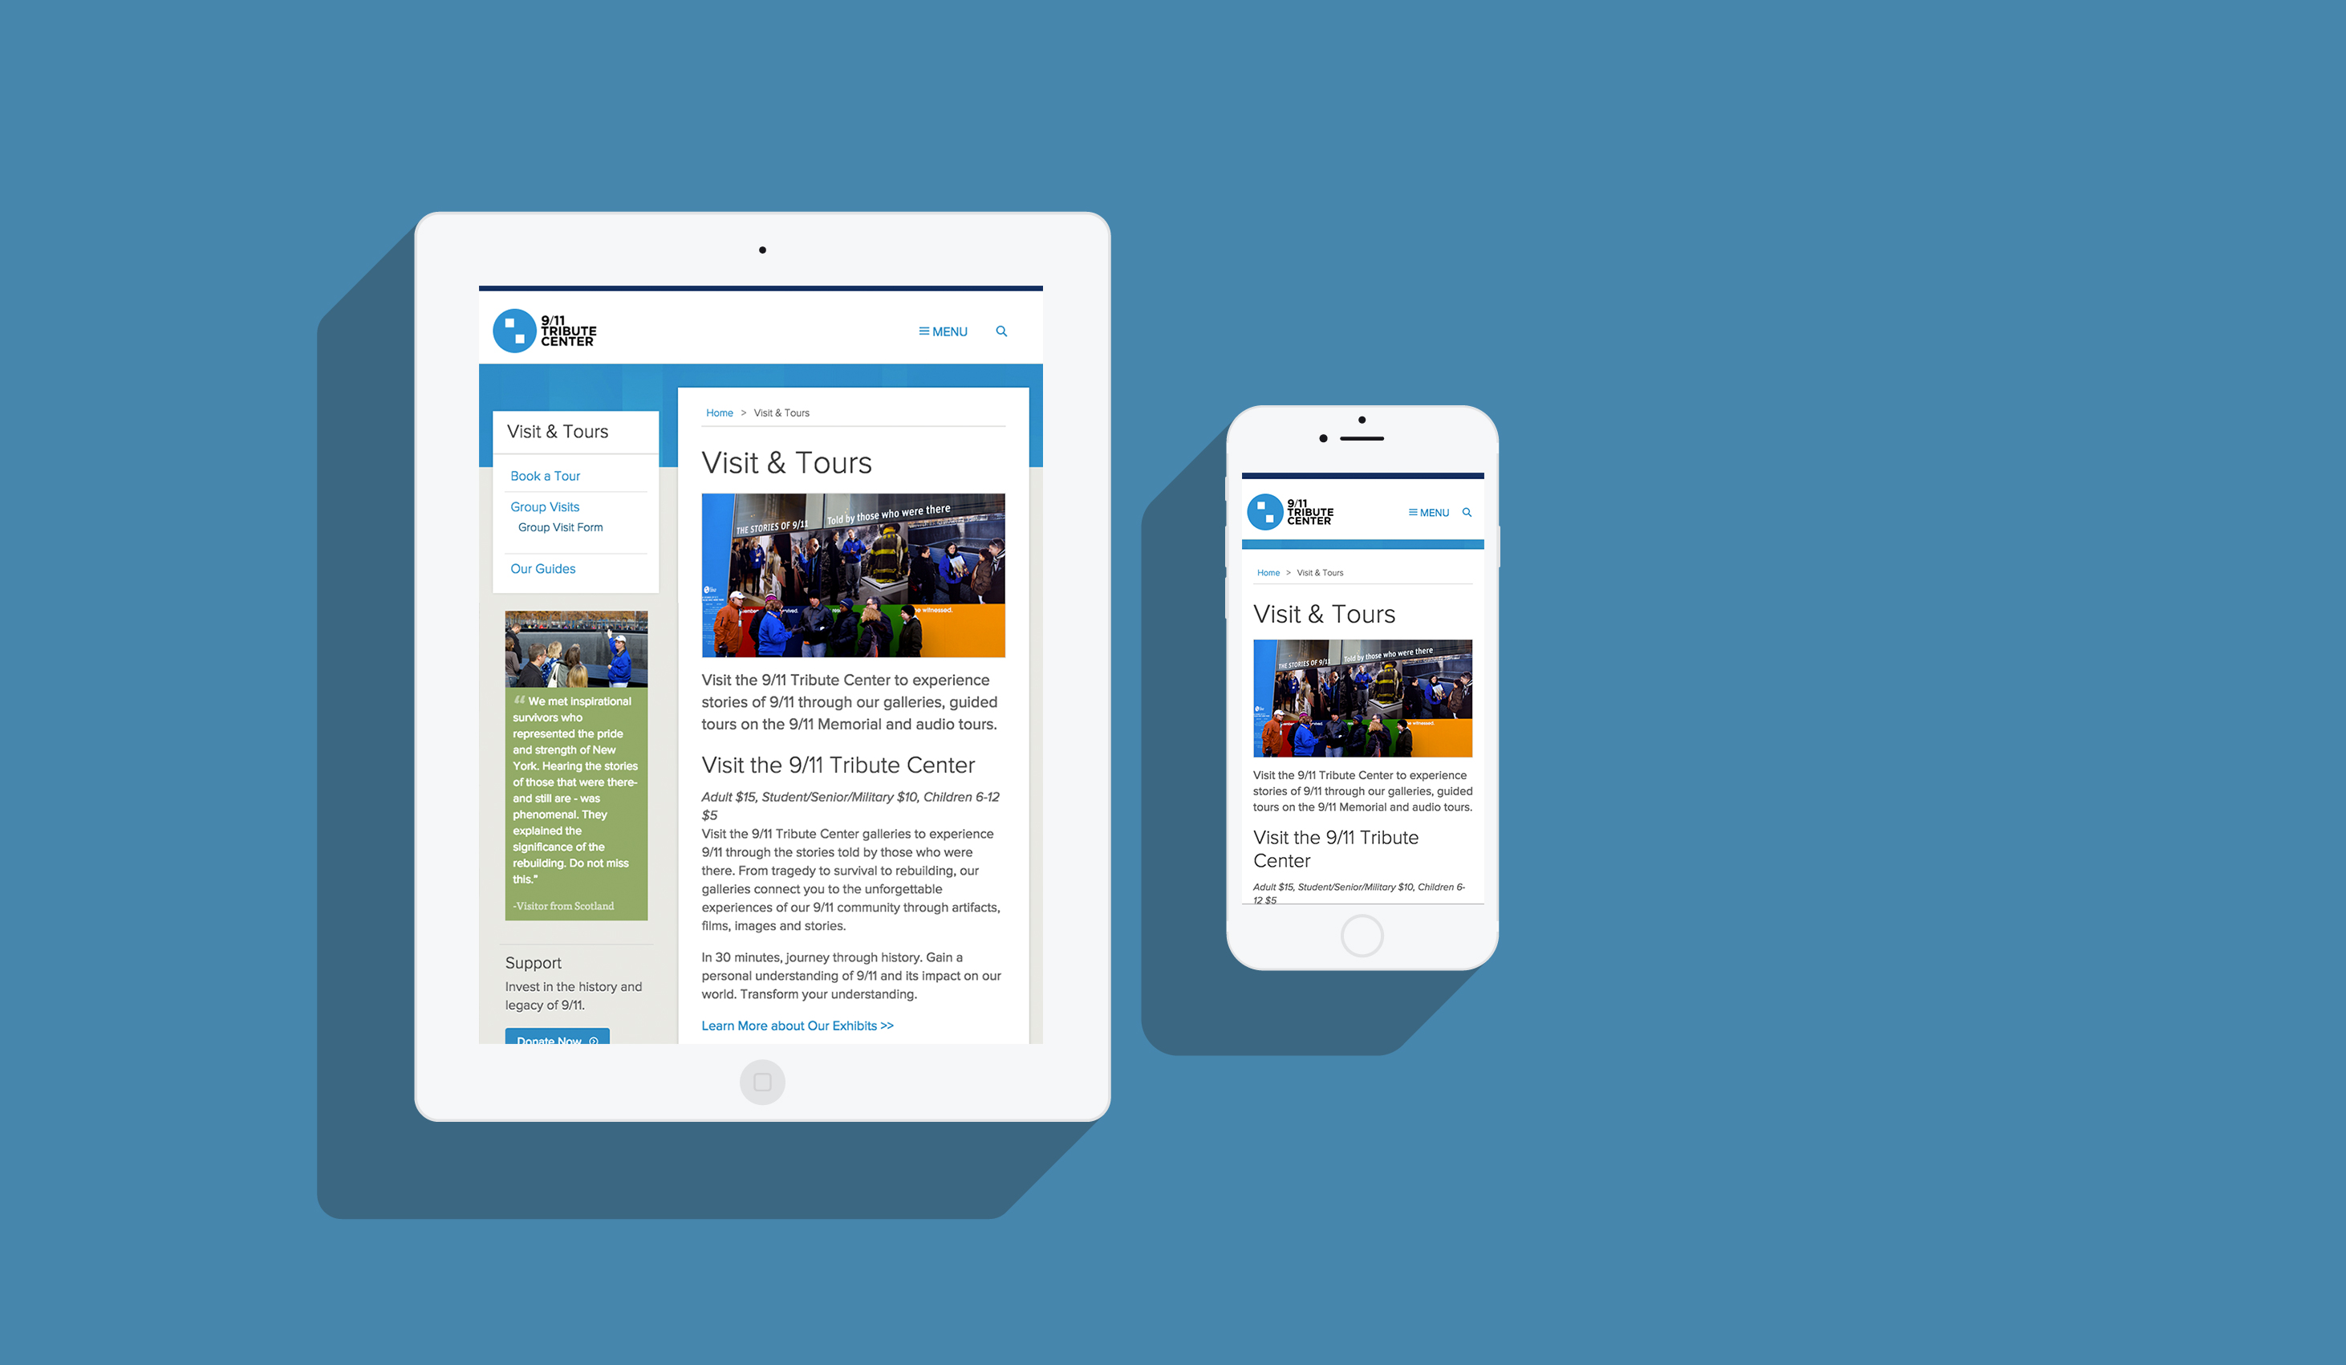
Task: Select Our Guides navigation item
Action: tap(539, 569)
